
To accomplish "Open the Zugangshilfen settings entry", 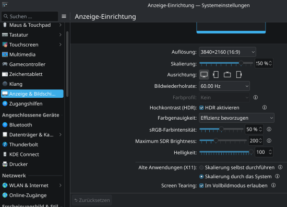I will 32,103.
